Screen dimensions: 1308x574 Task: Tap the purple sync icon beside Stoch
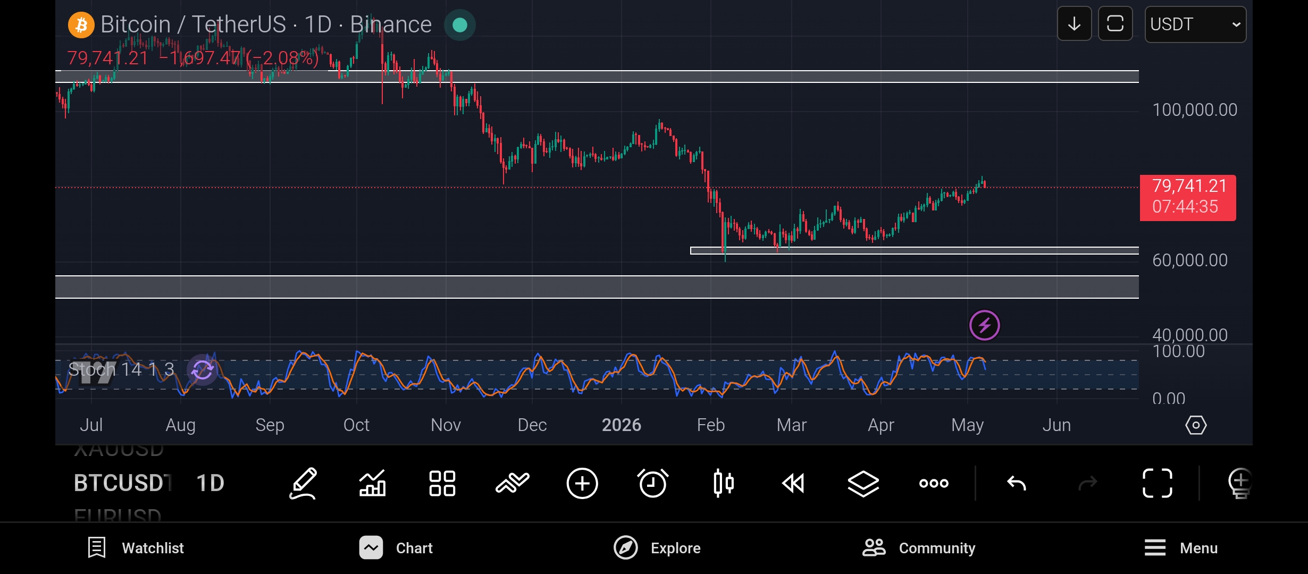pyautogui.click(x=203, y=369)
